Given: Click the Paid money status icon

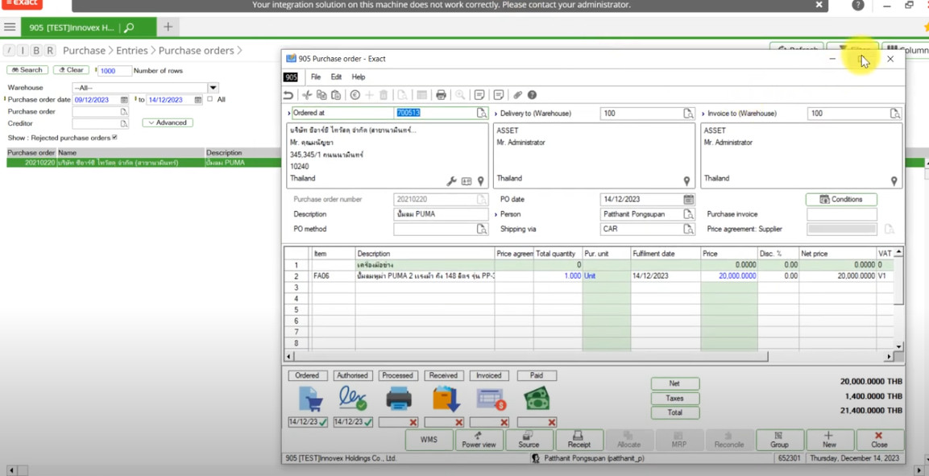Looking at the screenshot, I should [537, 399].
